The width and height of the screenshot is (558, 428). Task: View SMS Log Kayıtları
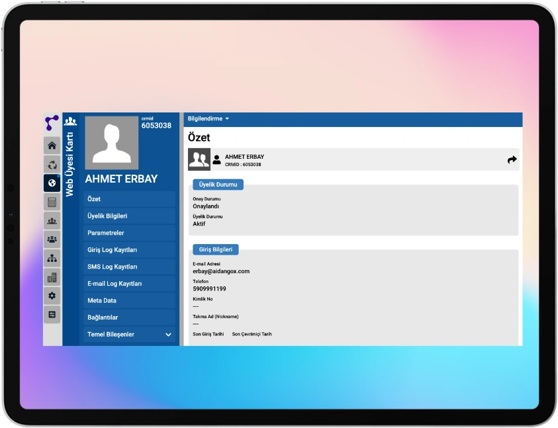click(129, 267)
